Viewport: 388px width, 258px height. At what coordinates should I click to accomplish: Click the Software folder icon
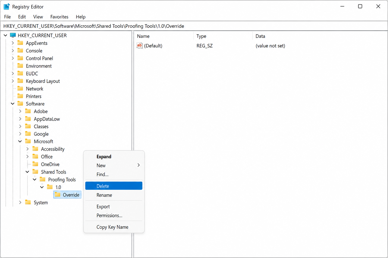[x=20, y=104]
